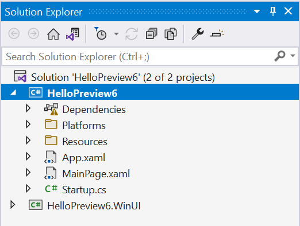Expand the HelloPreview6.WinUI project
The width and height of the screenshot is (300, 226).
(13, 205)
